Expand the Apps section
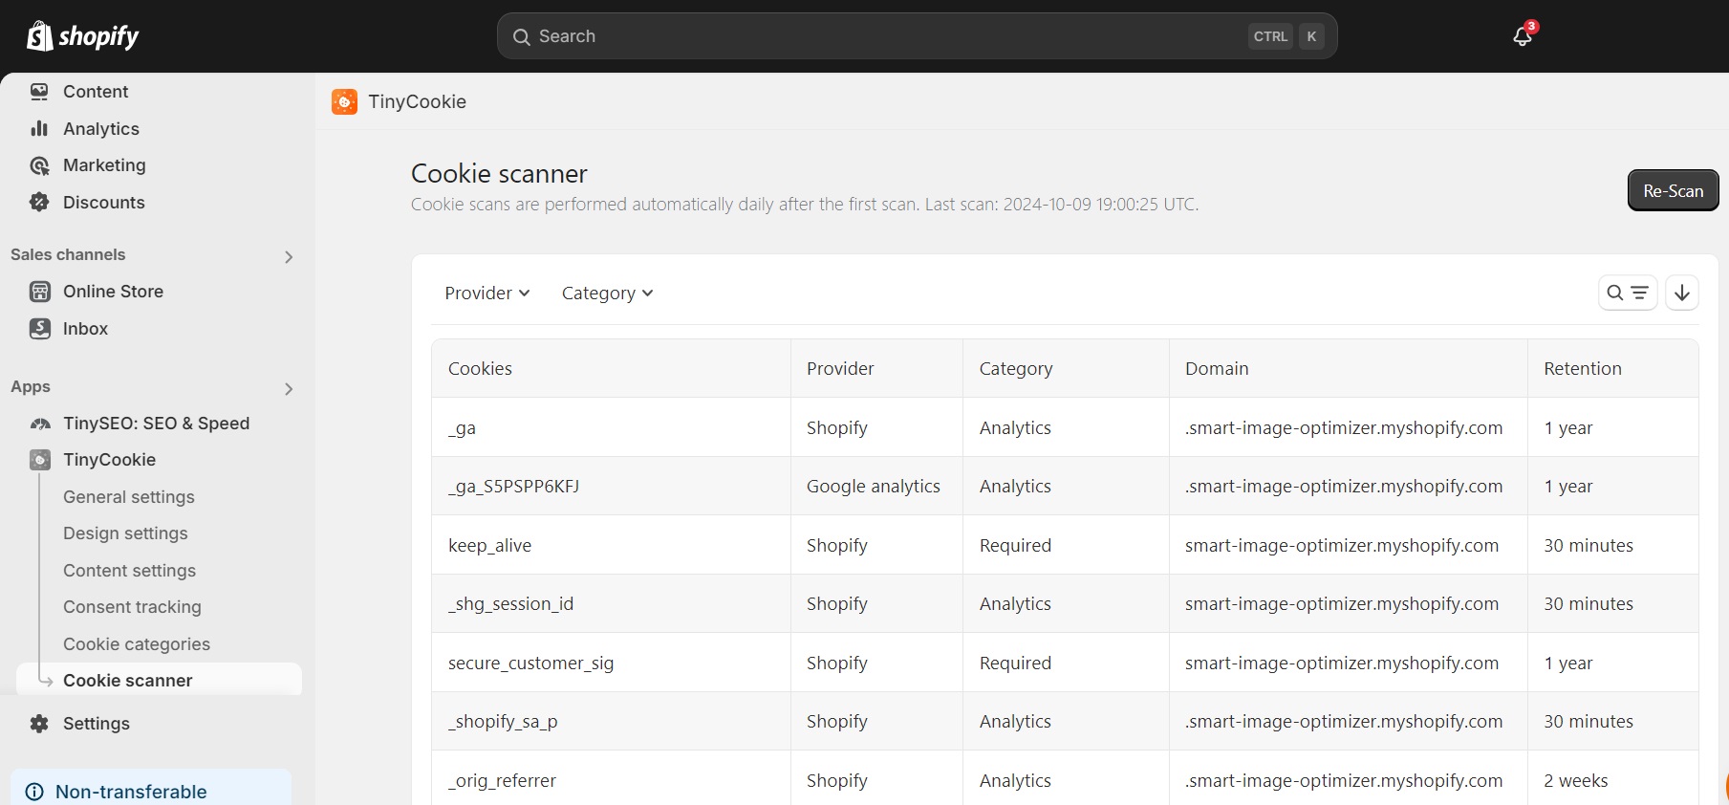1729x805 pixels. (x=289, y=388)
